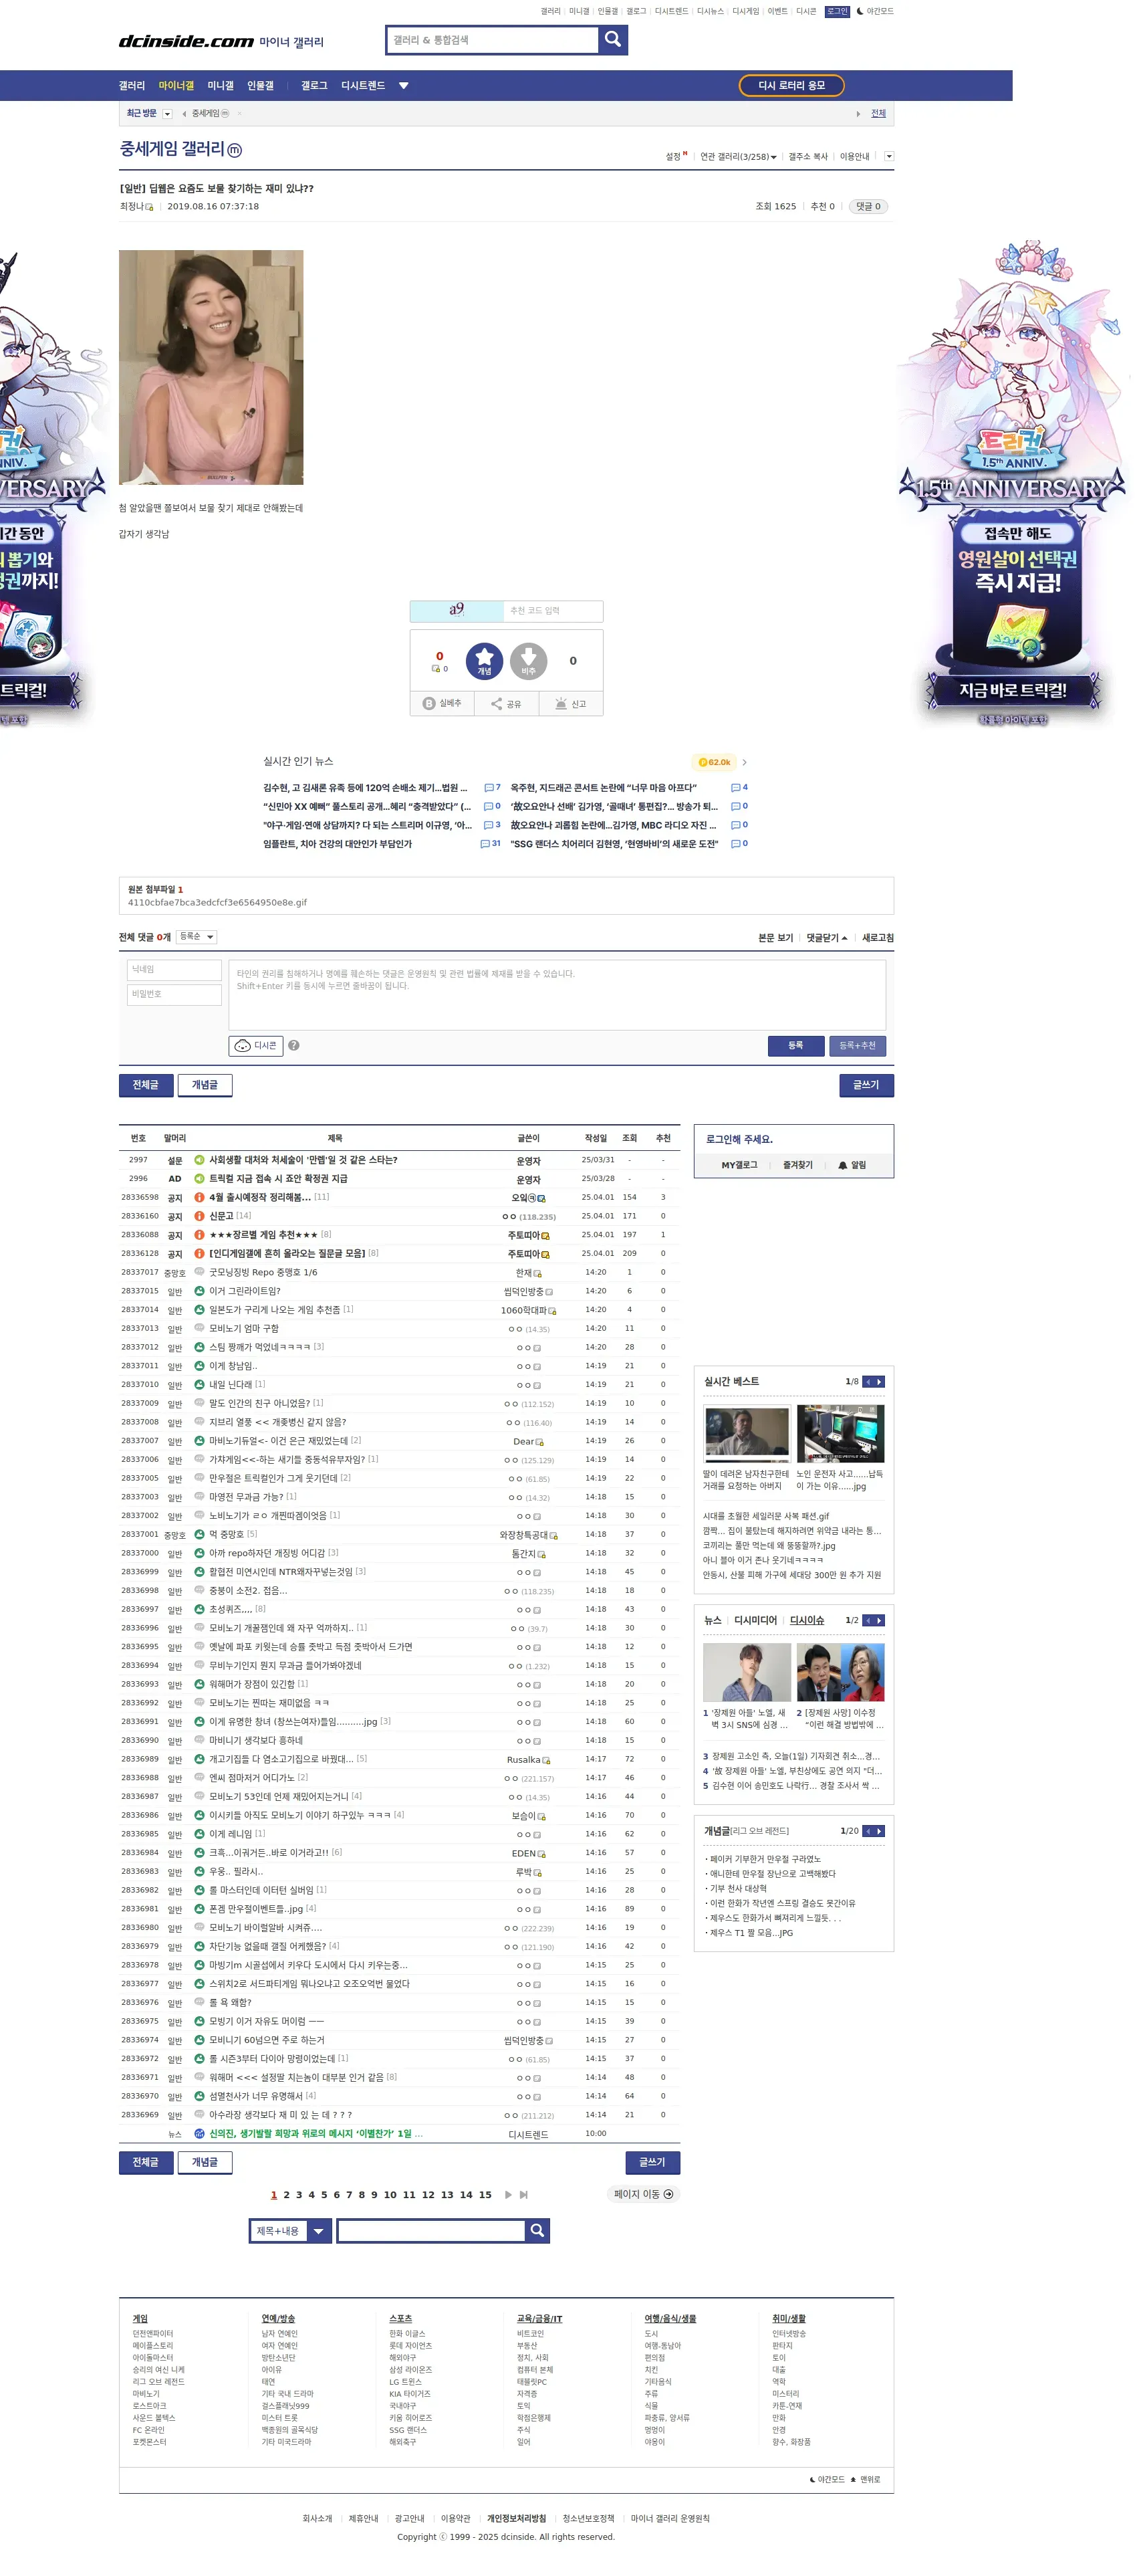
Task: Click previous arrow in 실시간 베스트 panel
Action: pyautogui.click(x=868, y=1381)
